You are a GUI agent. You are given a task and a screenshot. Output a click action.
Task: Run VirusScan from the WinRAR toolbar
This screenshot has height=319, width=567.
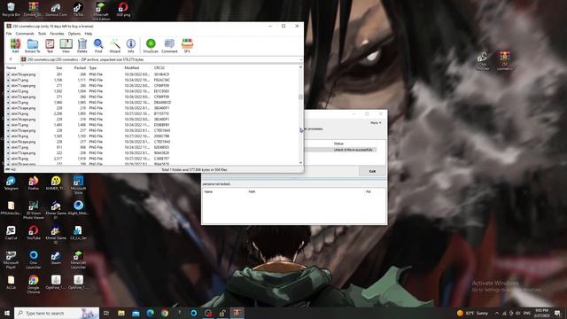pyautogui.click(x=151, y=46)
